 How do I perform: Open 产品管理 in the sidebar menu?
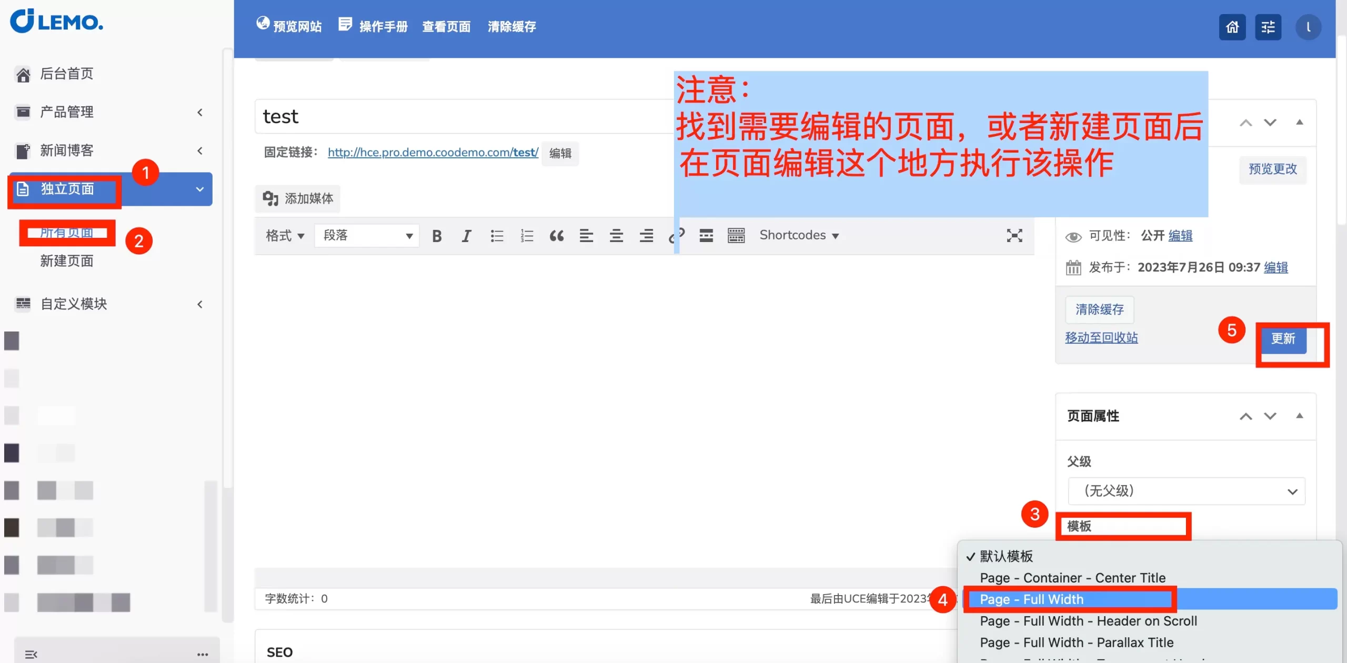[x=67, y=112]
